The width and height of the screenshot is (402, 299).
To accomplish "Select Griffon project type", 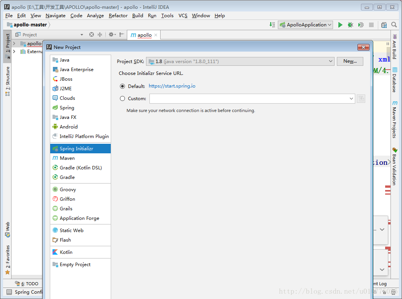I will pyautogui.click(x=80, y=199).
